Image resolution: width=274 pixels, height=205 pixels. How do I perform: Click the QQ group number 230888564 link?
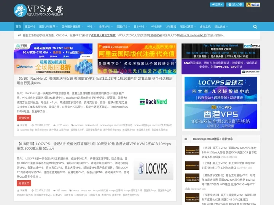coord(155,35)
